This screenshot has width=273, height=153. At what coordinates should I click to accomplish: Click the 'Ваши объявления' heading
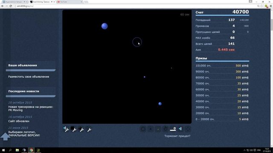pos(23,65)
